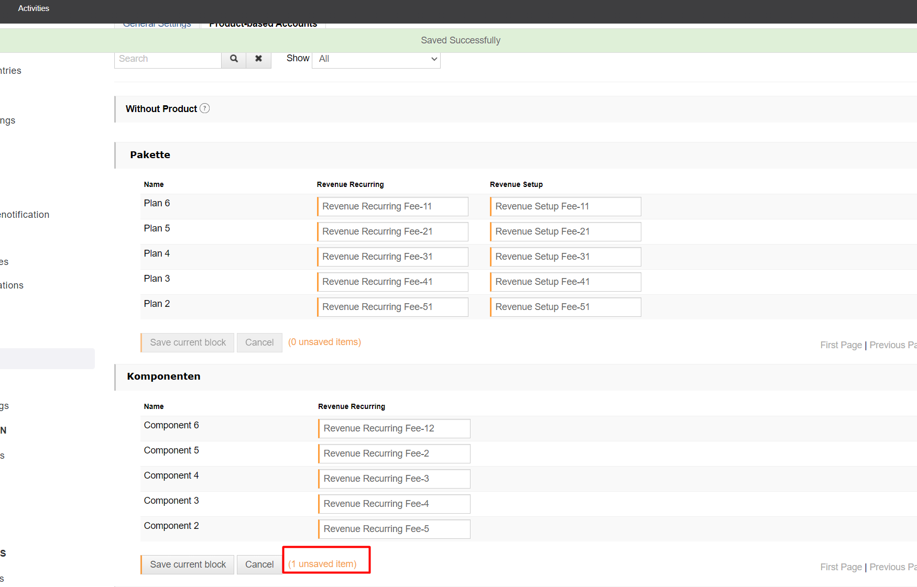917x587 pixels.
Task: Select the 'Plan 5' name cell
Action: point(157,228)
